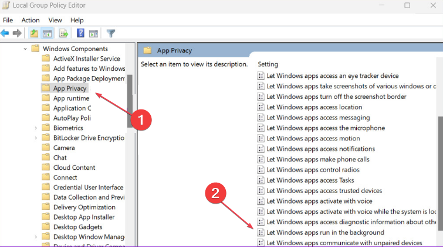Toggle the Action pane toolbar icon
Image resolution: width=443 pixels, height=247 pixels.
click(x=93, y=33)
